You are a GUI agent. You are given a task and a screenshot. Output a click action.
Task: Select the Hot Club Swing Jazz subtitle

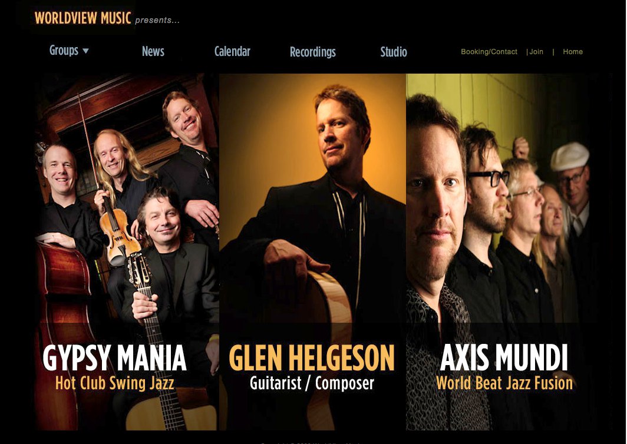click(x=115, y=383)
